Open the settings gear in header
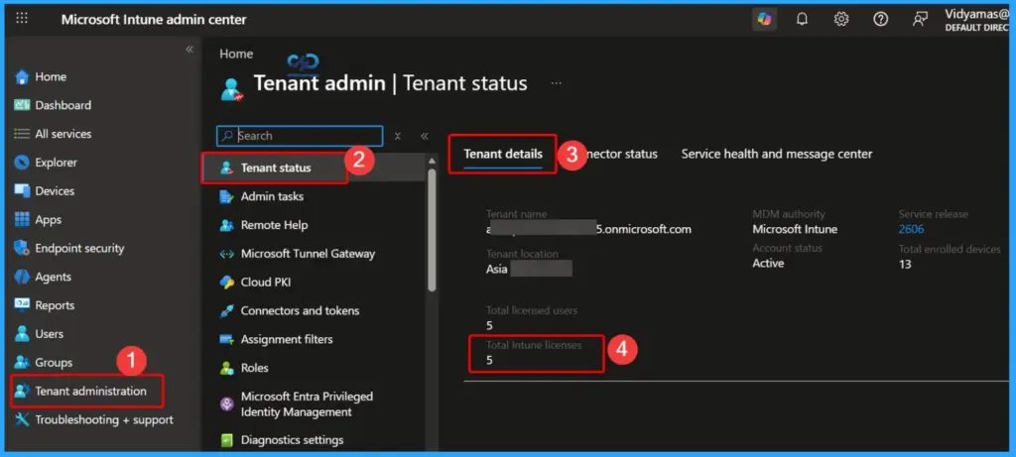Viewport: 1016px width, 457px height. (x=841, y=20)
